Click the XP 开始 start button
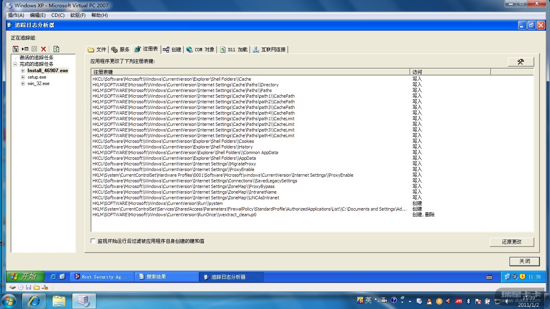Viewport: 550px width, 309px height. pyautogui.click(x=25, y=276)
